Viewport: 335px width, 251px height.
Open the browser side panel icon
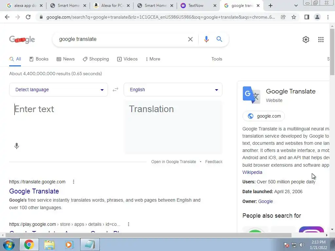[307, 17]
